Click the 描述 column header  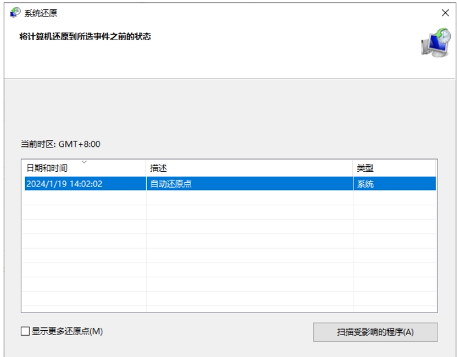coord(249,168)
